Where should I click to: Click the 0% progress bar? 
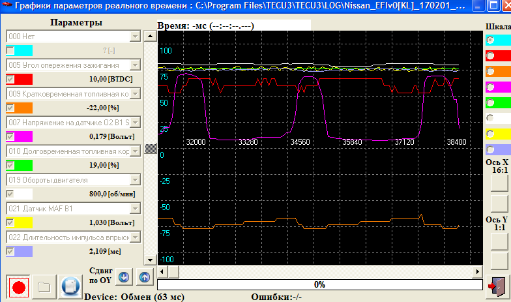click(x=319, y=284)
